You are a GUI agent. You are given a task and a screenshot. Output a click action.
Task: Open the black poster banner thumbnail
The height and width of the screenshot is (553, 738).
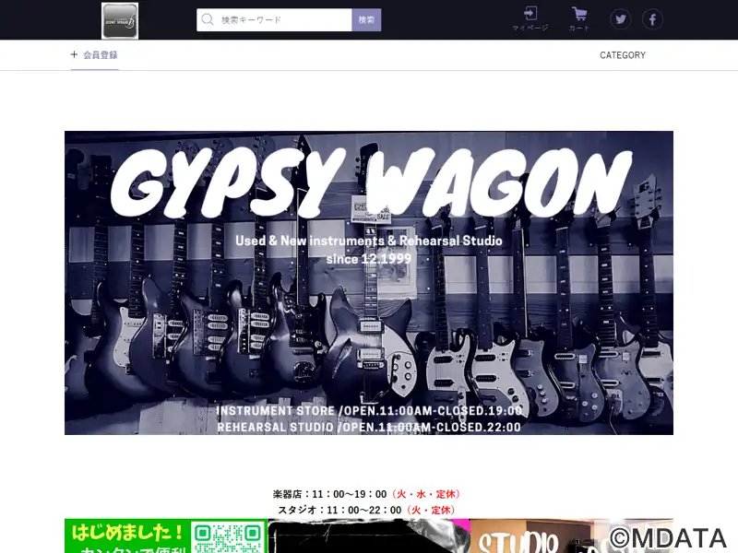coord(369,536)
